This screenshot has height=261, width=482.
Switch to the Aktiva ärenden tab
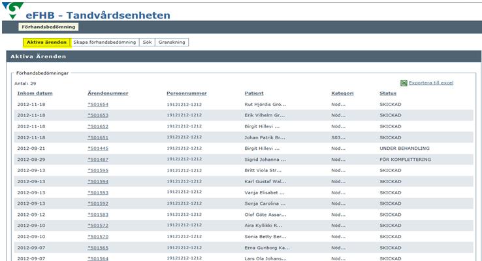click(47, 42)
